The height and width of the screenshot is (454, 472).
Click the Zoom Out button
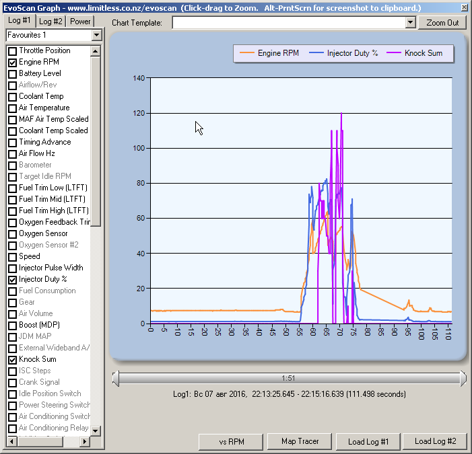442,22
